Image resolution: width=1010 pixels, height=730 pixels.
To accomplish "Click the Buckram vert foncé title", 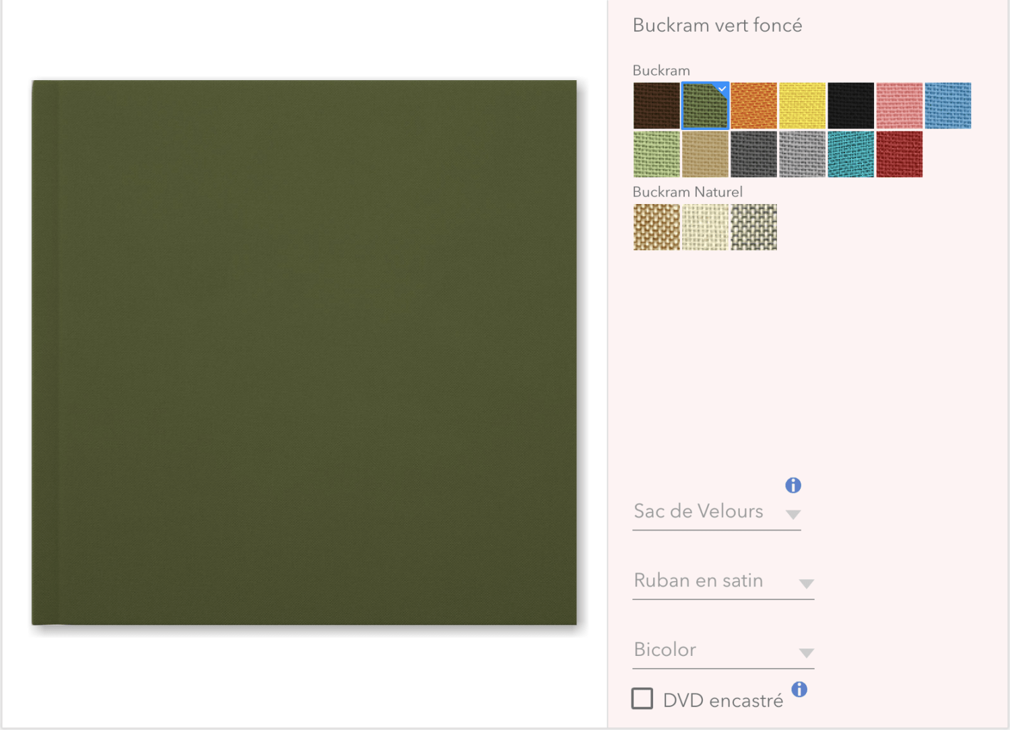I will (717, 26).
